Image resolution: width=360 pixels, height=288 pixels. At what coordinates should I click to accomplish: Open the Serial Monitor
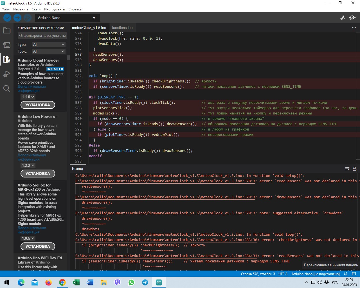352,18
